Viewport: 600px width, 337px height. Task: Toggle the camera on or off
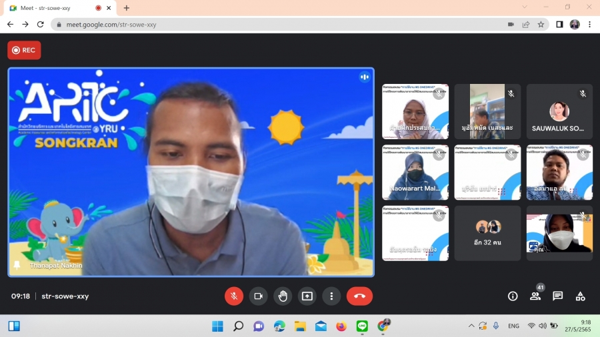point(258,296)
